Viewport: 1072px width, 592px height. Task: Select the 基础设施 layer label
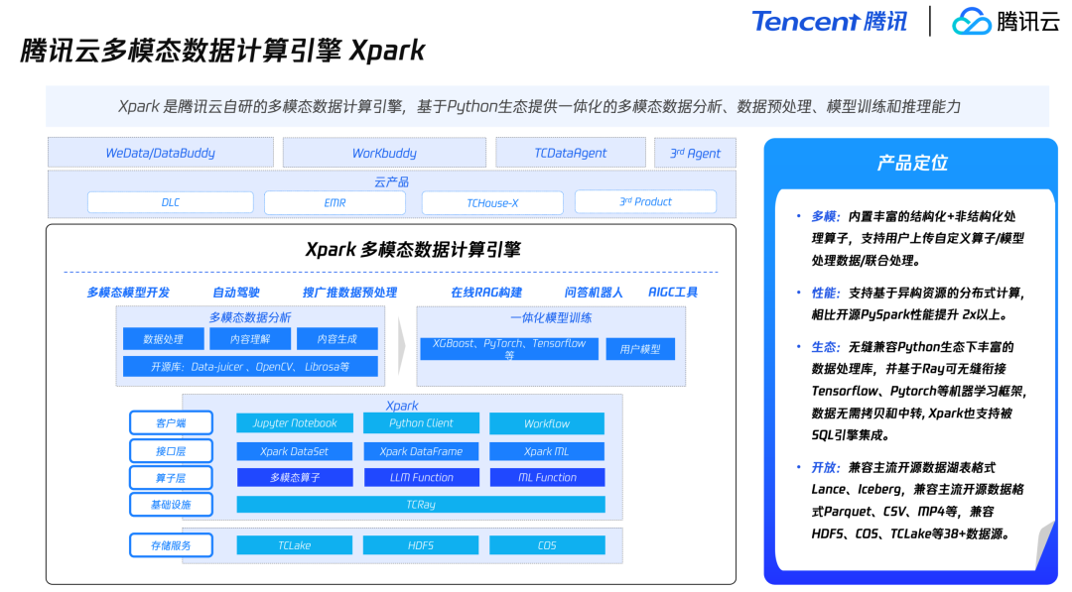pos(171,505)
